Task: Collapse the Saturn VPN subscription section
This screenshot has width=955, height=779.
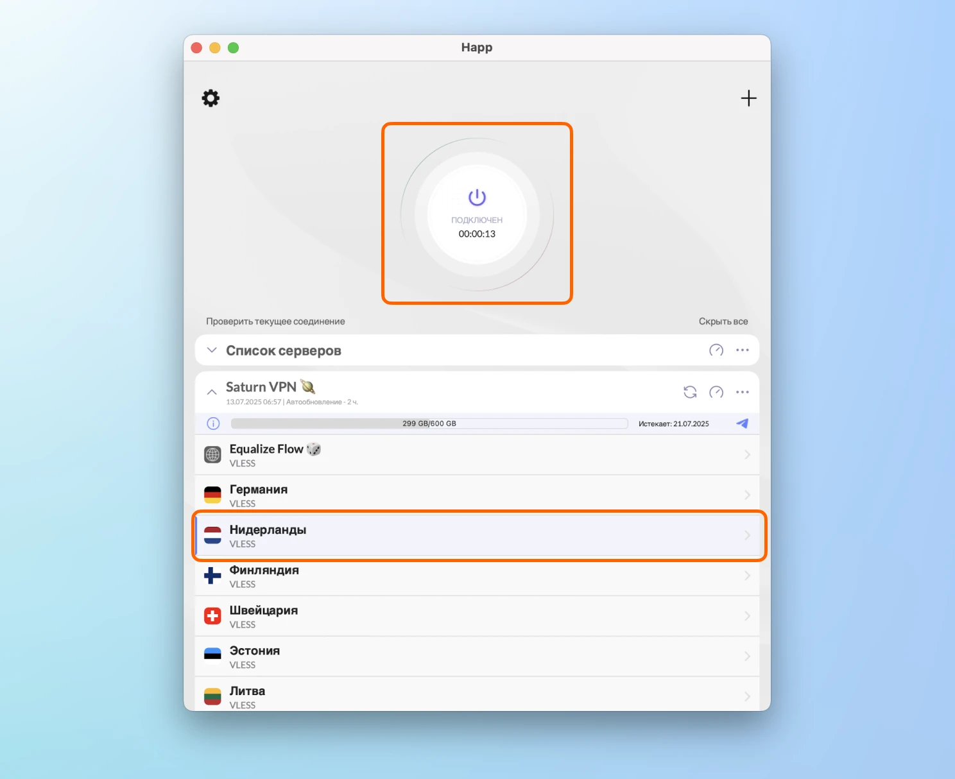Action: pos(212,391)
